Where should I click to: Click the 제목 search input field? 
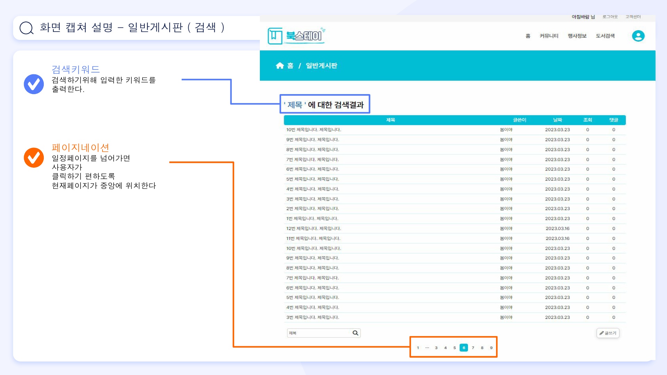[318, 333]
